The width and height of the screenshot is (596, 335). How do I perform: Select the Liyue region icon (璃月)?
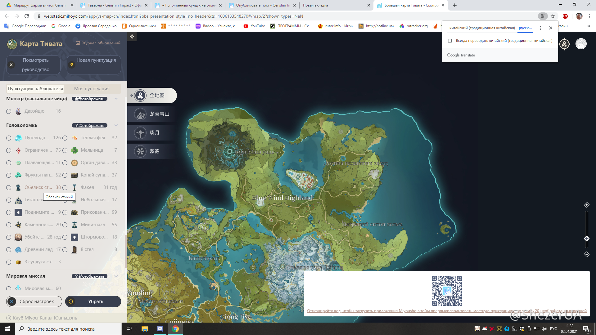point(140,133)
